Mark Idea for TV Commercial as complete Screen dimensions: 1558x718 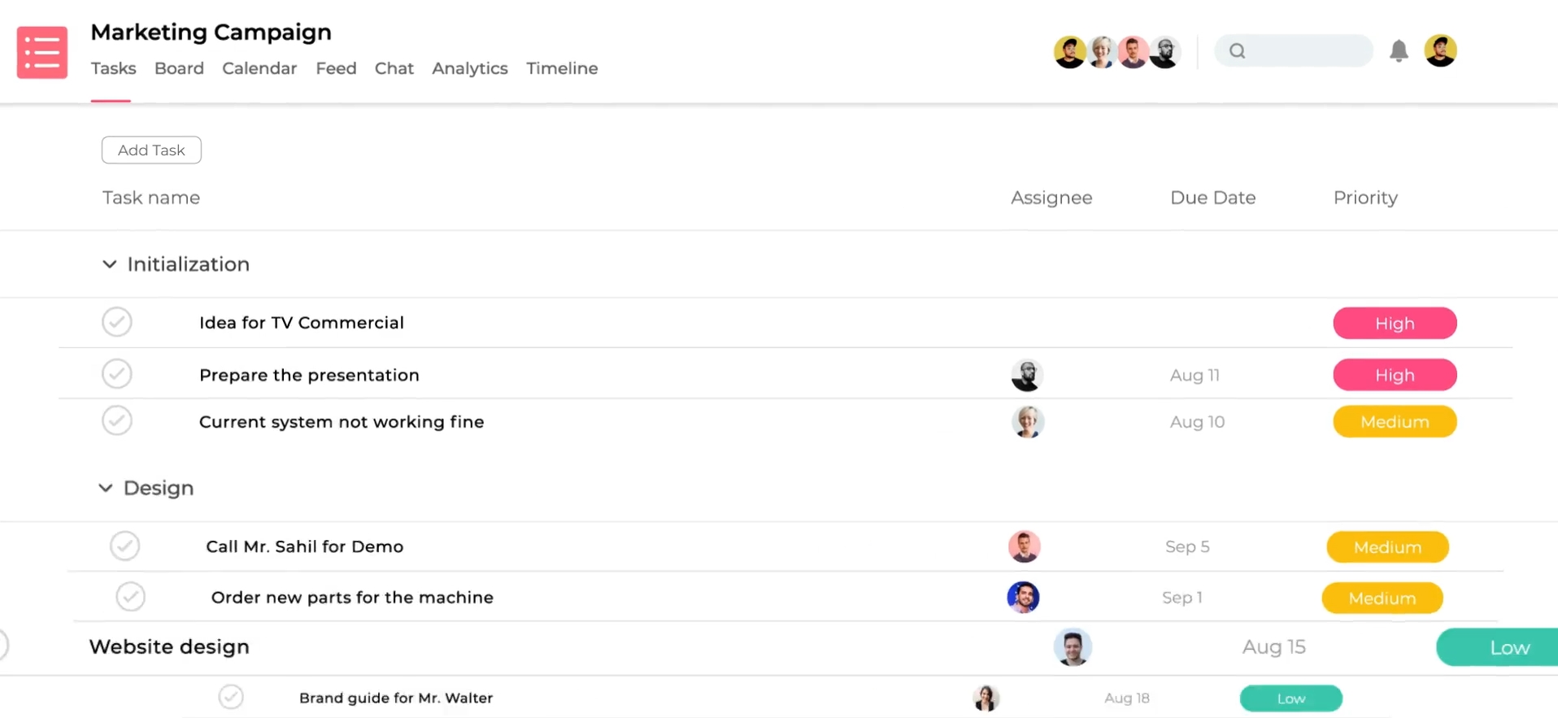pyautogui.click(x=117, y=322)
